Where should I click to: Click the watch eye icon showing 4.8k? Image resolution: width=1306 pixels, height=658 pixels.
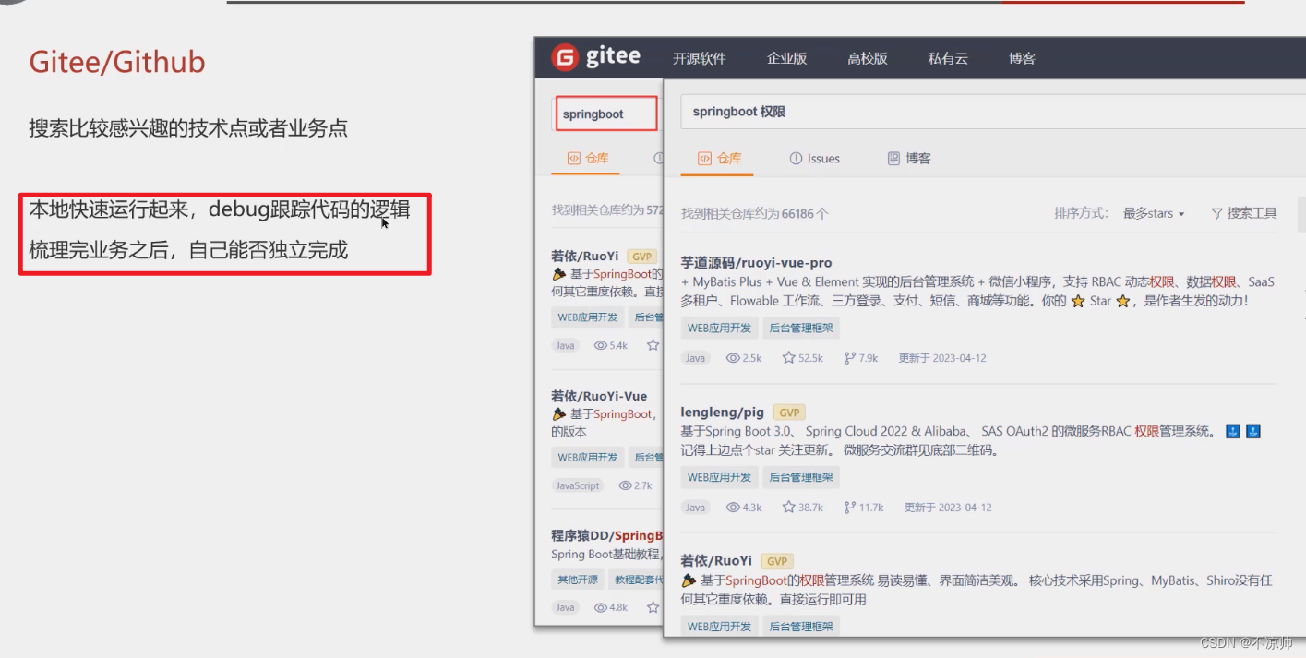coord(601,607)
